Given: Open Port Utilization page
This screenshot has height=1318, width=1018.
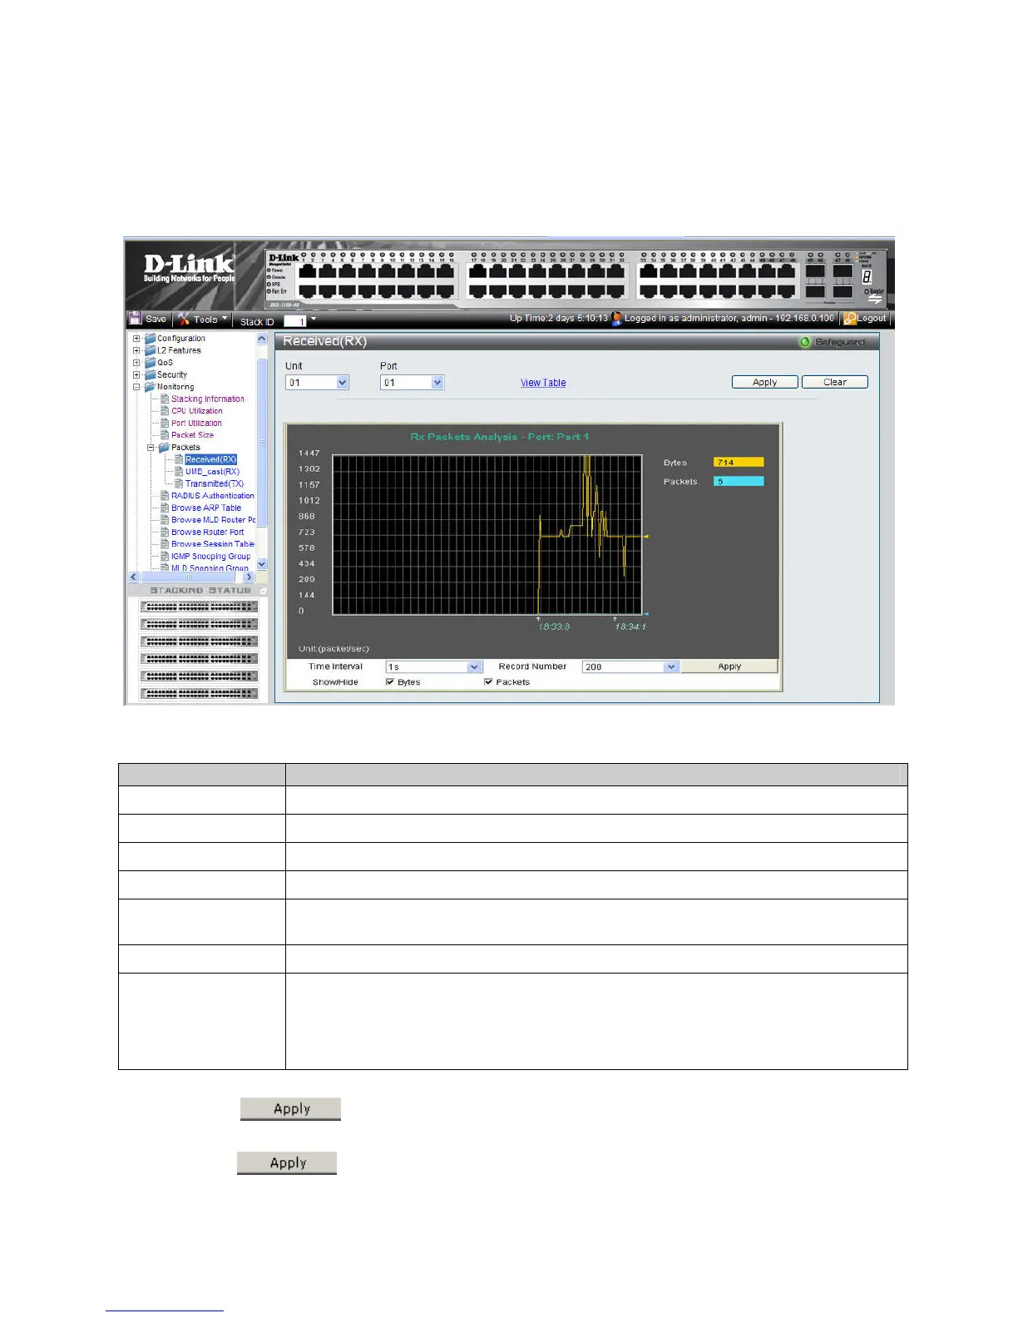Looking at the screenshot, I should click(196, 424).
